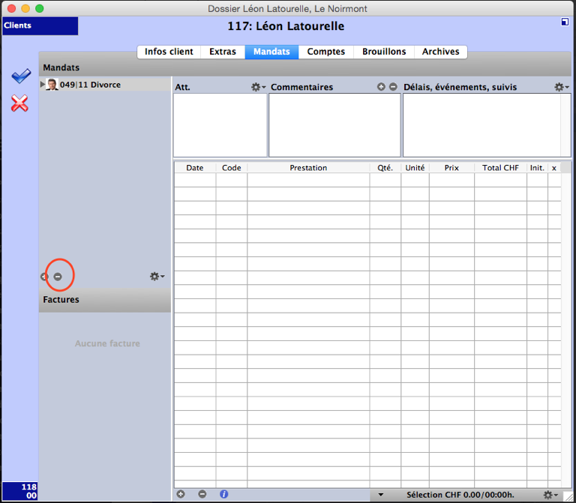
Task: Click the avatar photo of Divorce mandate
Action: (x=52, y=85)
